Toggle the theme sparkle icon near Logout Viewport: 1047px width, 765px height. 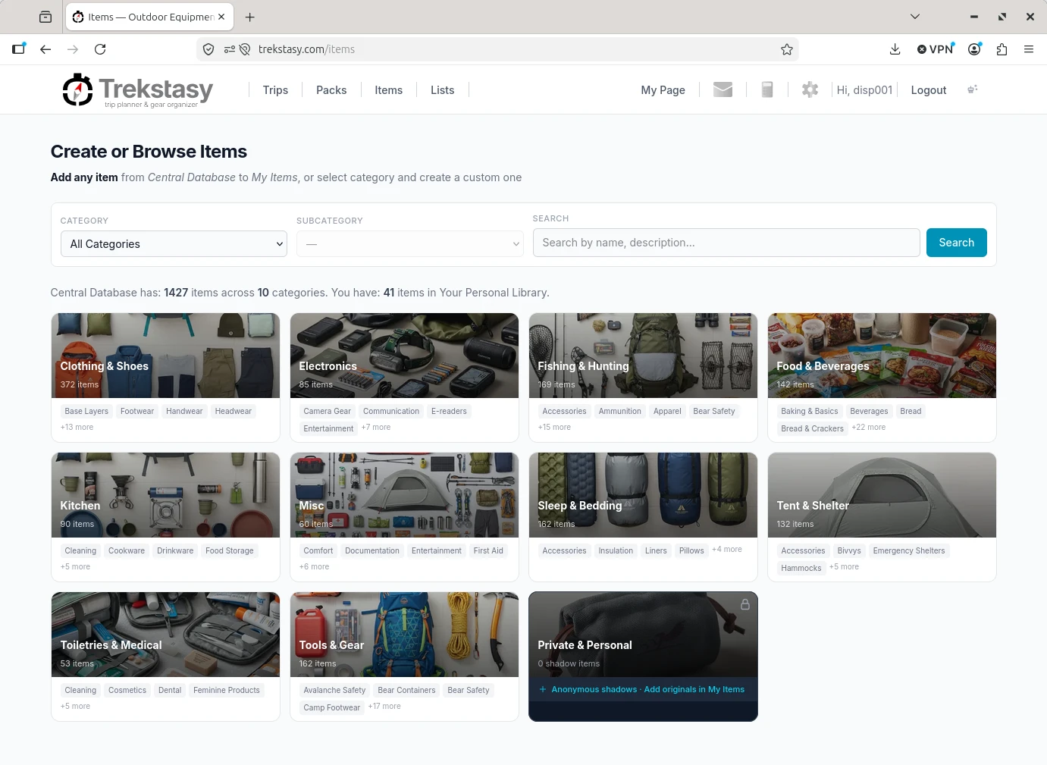click(x=973, y=89)
